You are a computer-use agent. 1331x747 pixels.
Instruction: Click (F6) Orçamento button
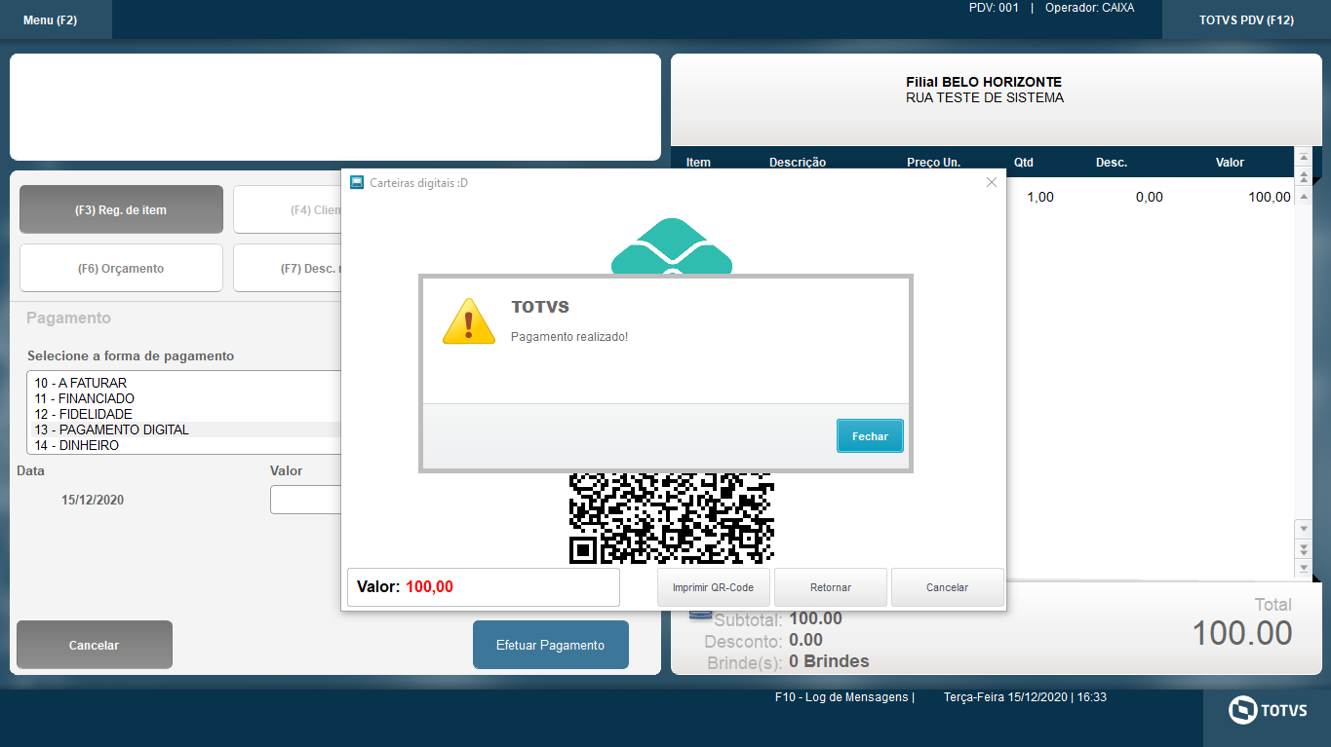121,268
